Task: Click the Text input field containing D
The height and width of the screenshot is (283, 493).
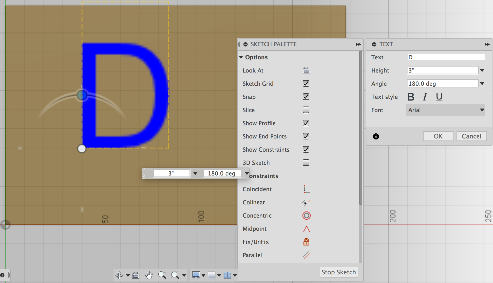Action: coord(446,57)
